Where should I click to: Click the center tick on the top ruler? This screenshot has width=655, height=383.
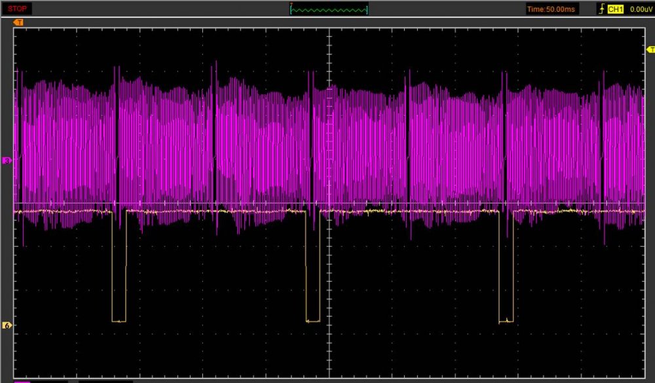329,28
